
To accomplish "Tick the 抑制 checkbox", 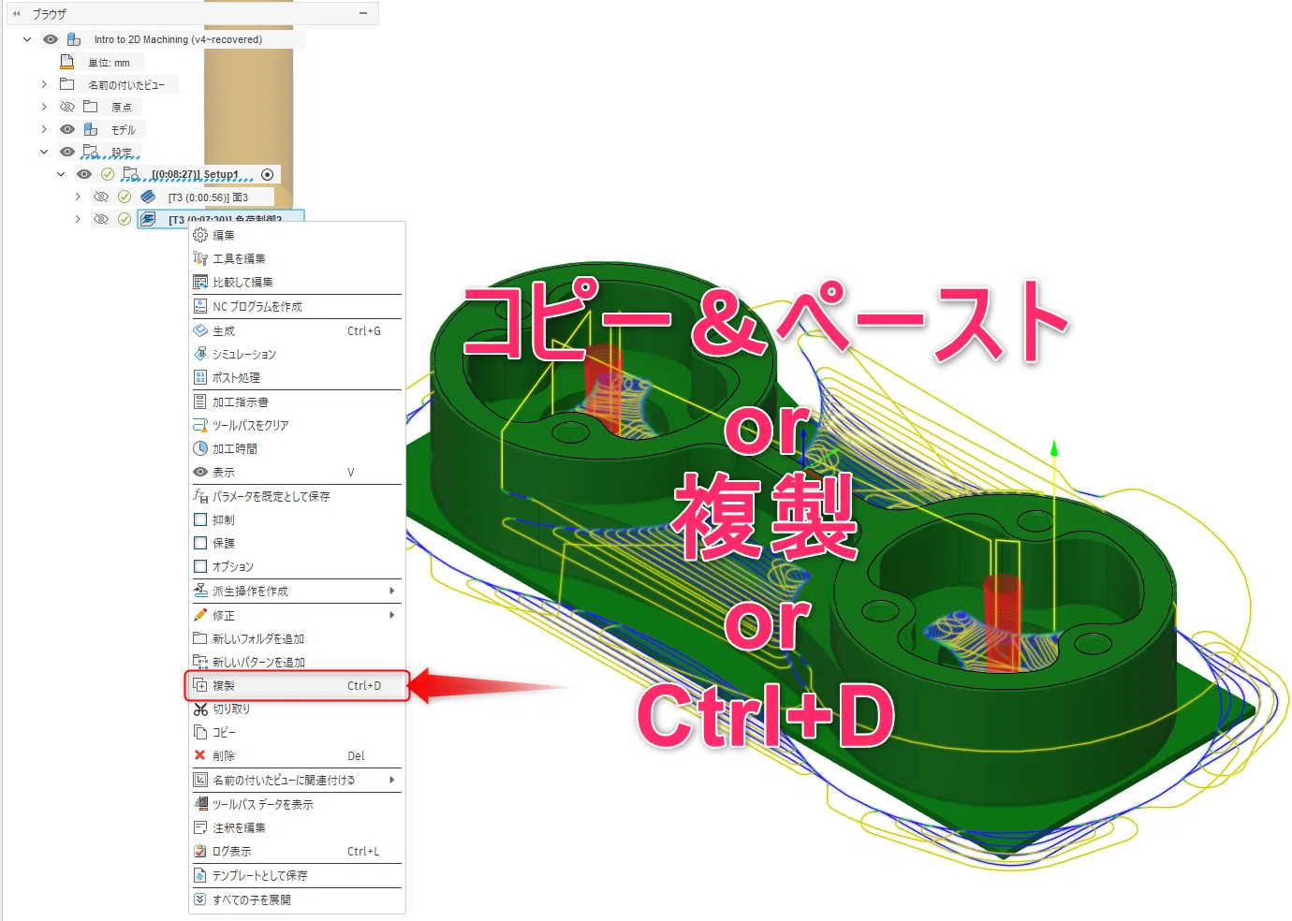I will coord(200,519).
